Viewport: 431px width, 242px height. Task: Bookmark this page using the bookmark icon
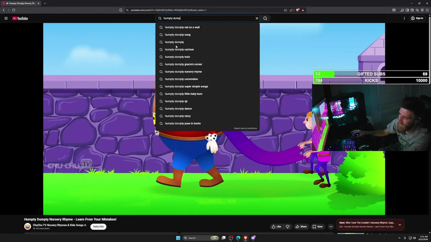(121, 10)
